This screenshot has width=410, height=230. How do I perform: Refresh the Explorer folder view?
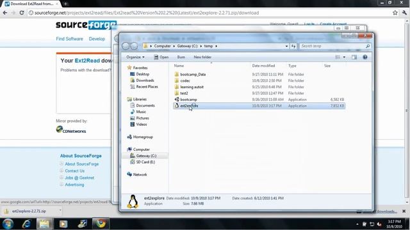pos(293,46)
